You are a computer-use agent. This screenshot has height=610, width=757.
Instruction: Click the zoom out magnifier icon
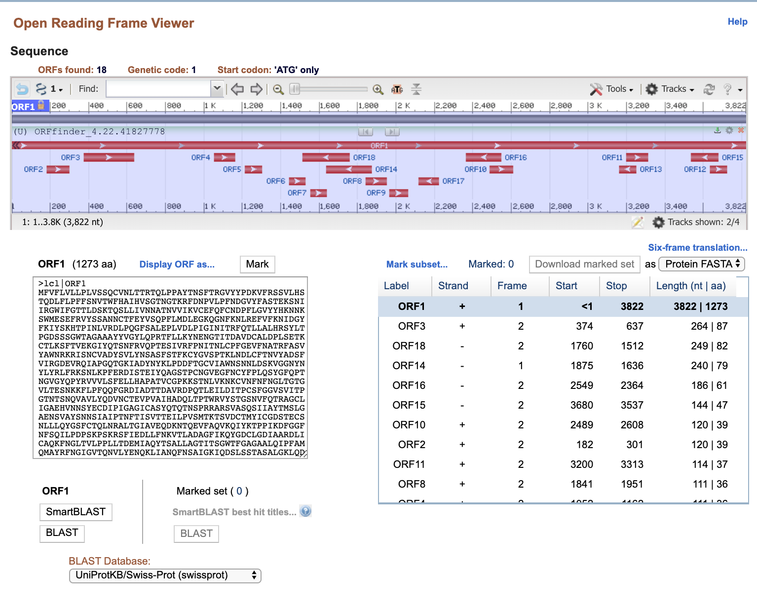tap(278, 89)
